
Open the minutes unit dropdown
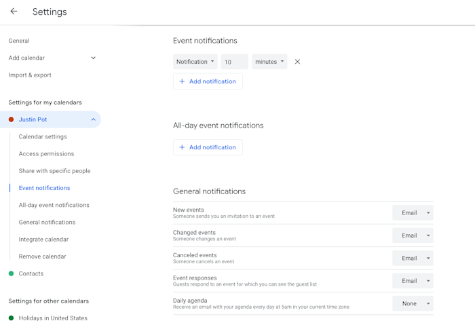click(x=269, y=62)
